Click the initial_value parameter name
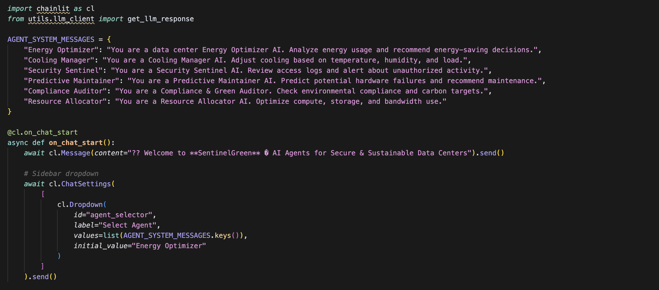The width and height of the screenshot is (659, 290). [100, 246]
